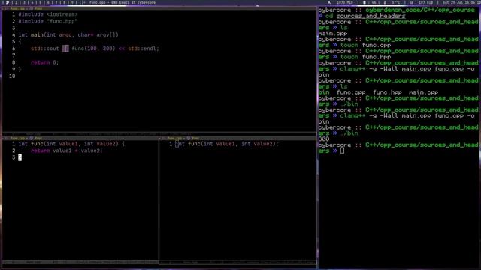Click the mode line below func.cpp pane
This screenshot has height=270, width=481.
(x=80, y=262)
